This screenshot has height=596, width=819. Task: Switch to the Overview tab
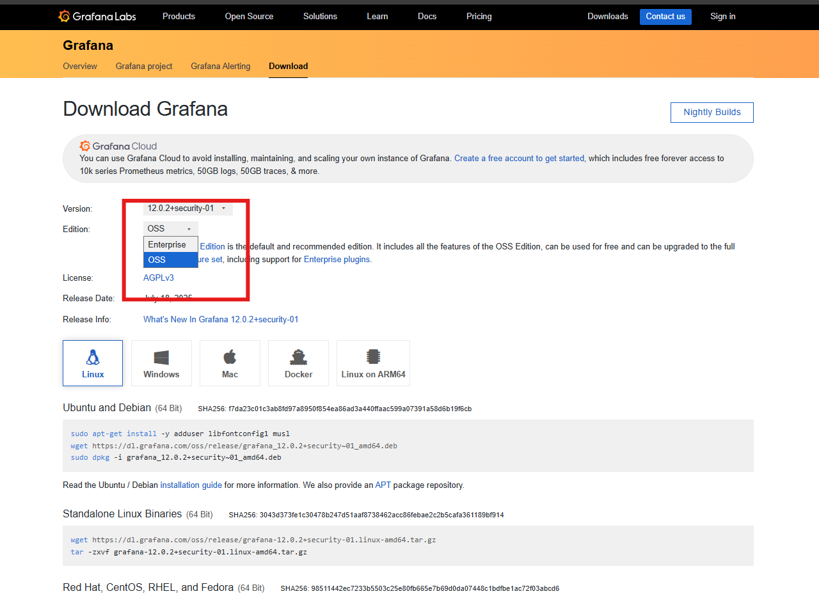[80, 66]
